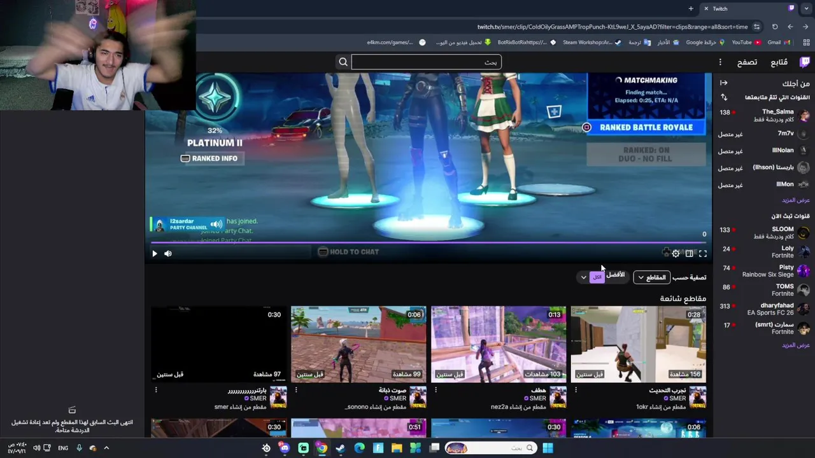Screen dimensions: 815x458
Task: Open the 0:28 clip thumbnail
Action: click(x=638, y=344)
